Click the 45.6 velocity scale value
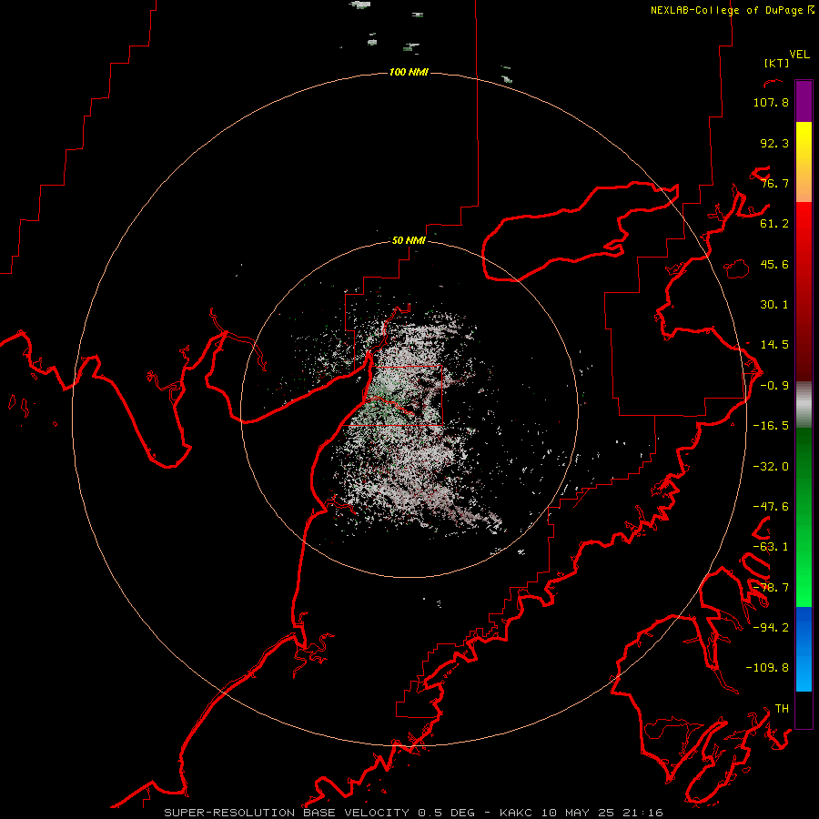 (x=774, y=264)
